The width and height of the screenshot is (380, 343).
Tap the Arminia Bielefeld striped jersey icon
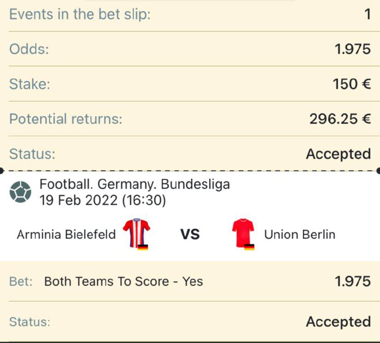pos(136,233)
